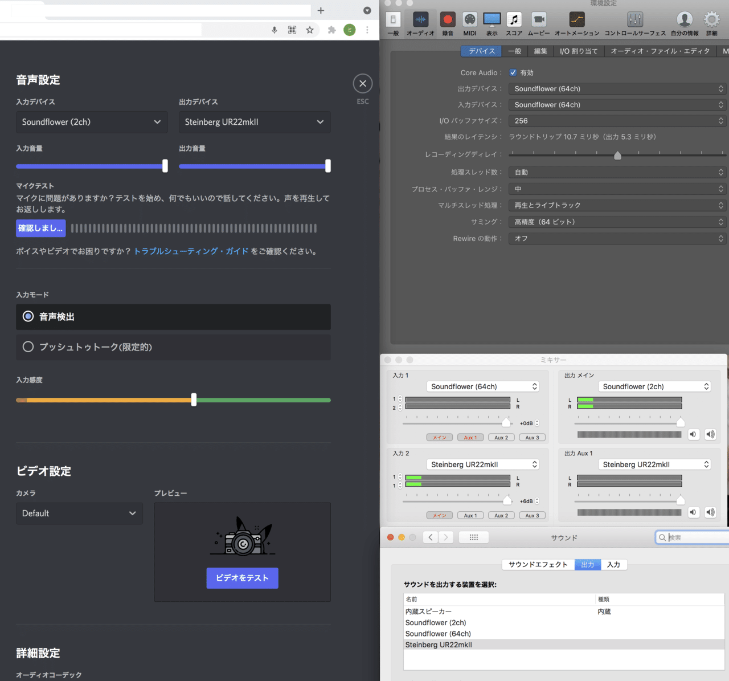Screen dimensions: 729x681
Task: Select 内蔵スピーカー as output device
Action: pos(564,611)
